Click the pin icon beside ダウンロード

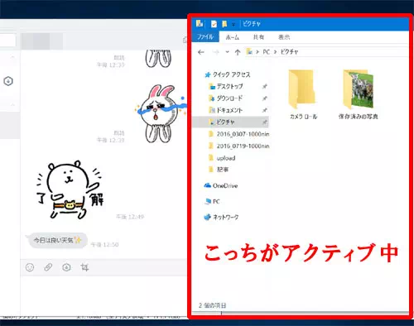pyautogui.click(x=264, y=98)
